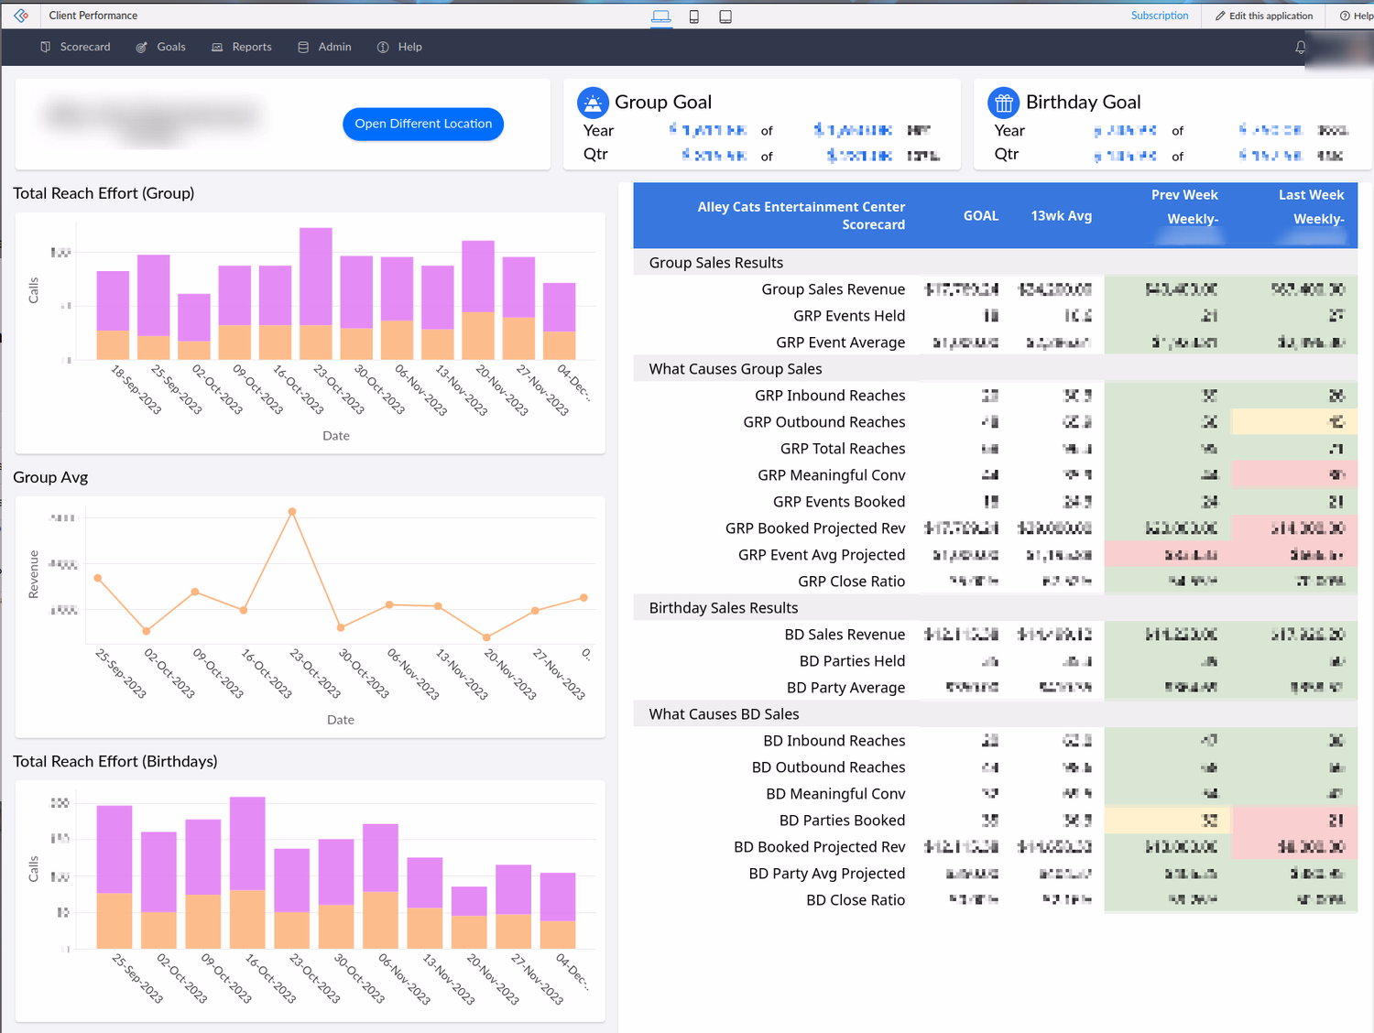This screenshot has width=1374, height=1033.
Task: Select the Alley Cats Scorecard header cell
Action: (x=801, y=215)
